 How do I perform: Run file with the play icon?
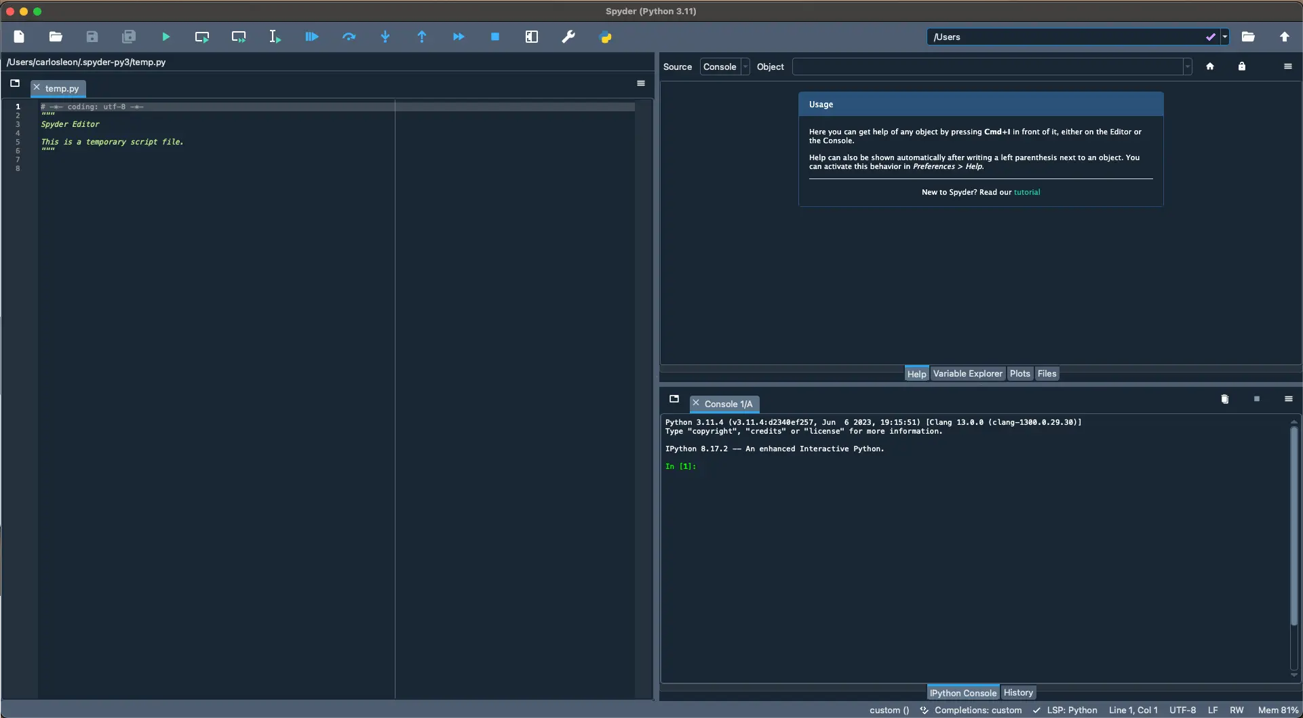click(x=166, y=37)
